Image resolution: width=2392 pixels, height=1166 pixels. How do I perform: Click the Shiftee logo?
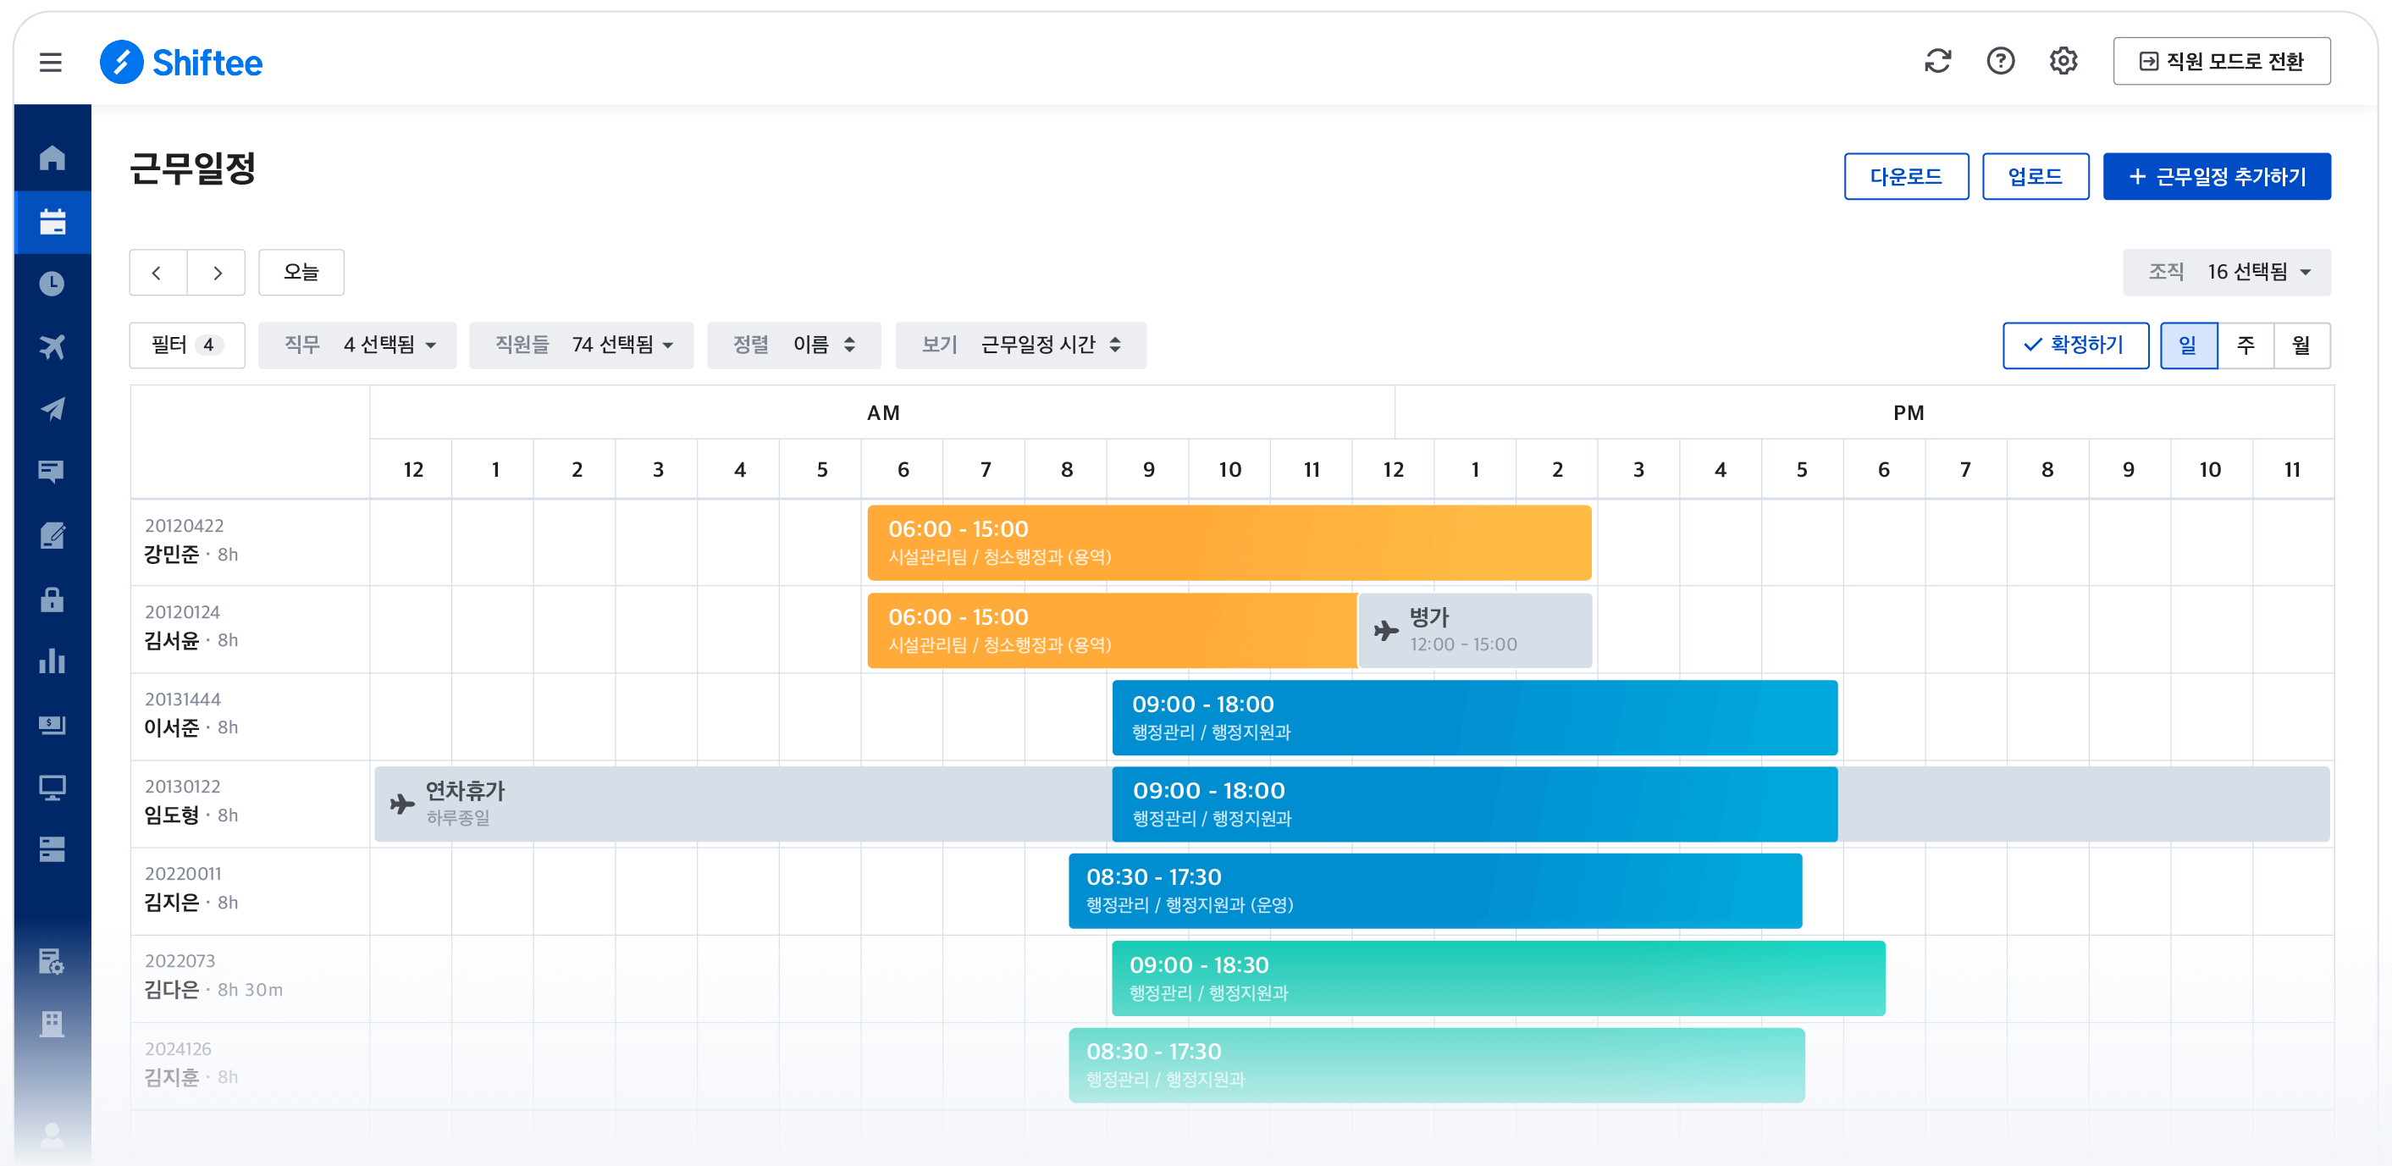coord(181,62)
